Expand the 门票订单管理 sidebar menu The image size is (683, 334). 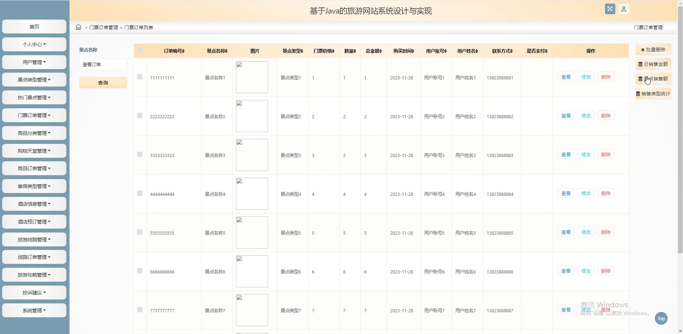[x=34, y=115]
